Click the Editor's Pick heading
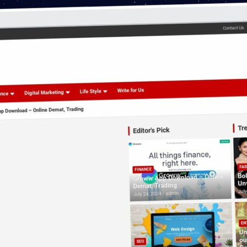 151,131
